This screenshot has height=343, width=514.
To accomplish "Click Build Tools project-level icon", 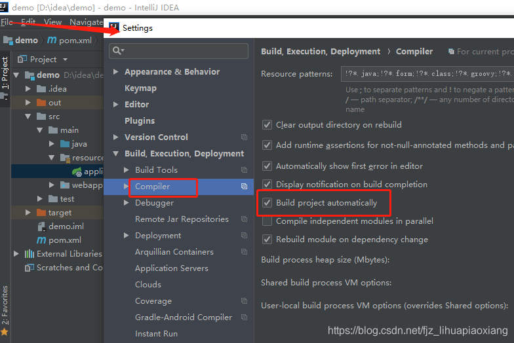I will click(244, 170).
